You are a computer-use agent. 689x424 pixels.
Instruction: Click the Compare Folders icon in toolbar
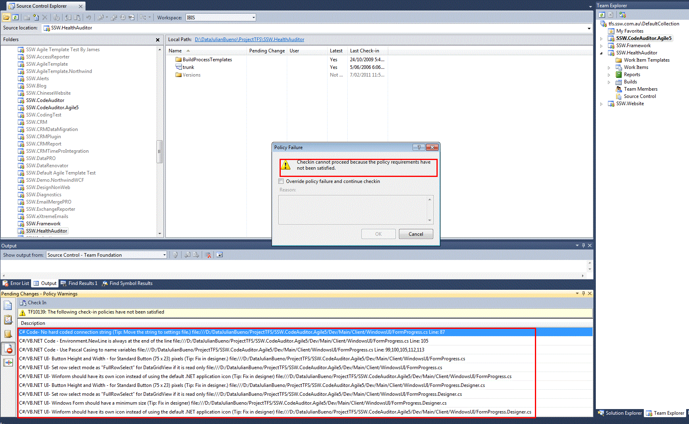point(132,17)
